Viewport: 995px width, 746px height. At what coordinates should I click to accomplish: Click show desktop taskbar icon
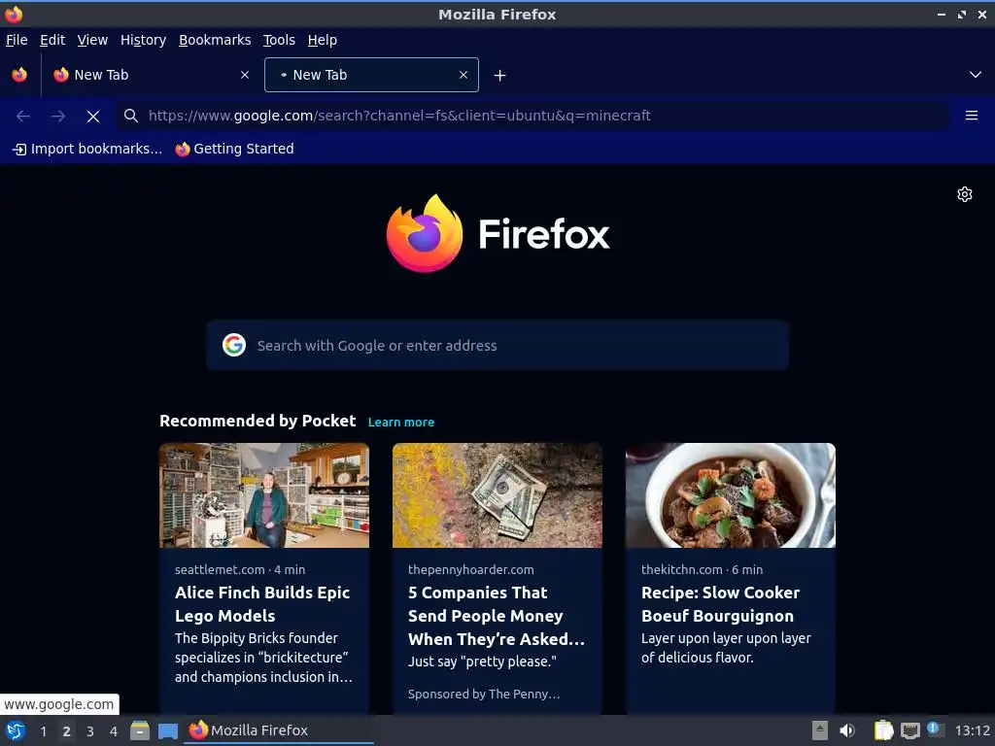pyautogui.click(x=167, y=731)
